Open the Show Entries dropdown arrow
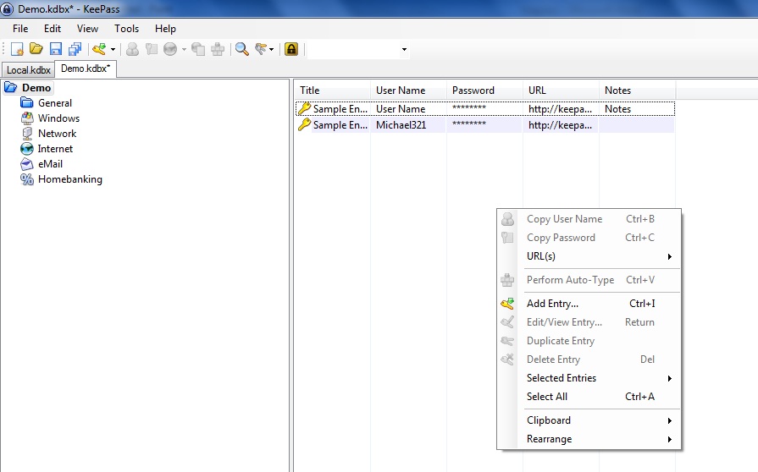This screenshot has height=472, width=758. 271,49
